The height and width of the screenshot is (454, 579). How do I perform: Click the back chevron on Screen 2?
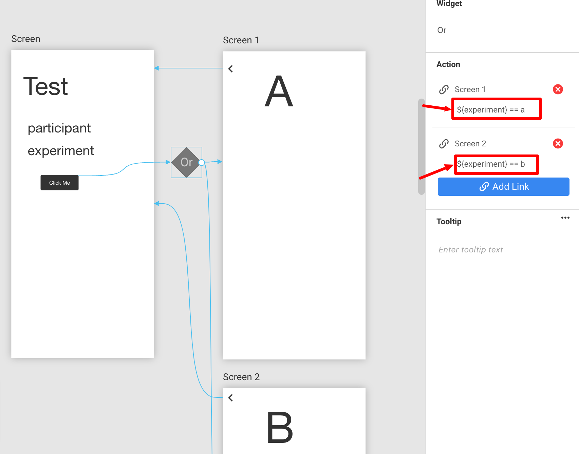[231, 398]
